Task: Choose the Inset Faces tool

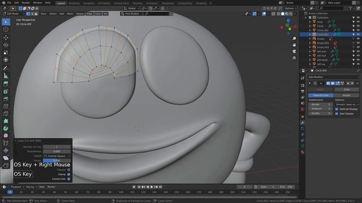Action: tap(6, 91)
